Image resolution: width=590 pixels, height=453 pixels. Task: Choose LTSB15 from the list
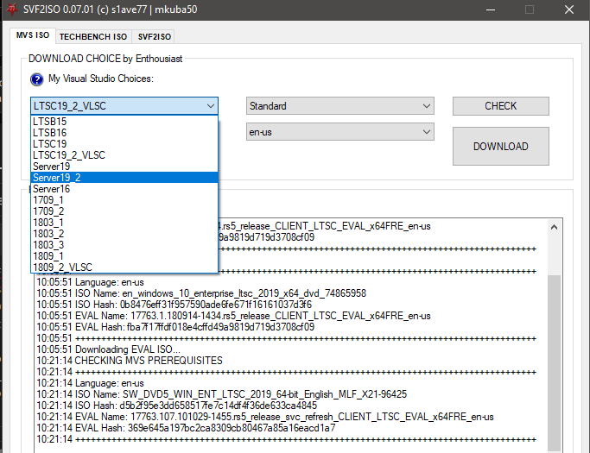[x=124, y=122]
